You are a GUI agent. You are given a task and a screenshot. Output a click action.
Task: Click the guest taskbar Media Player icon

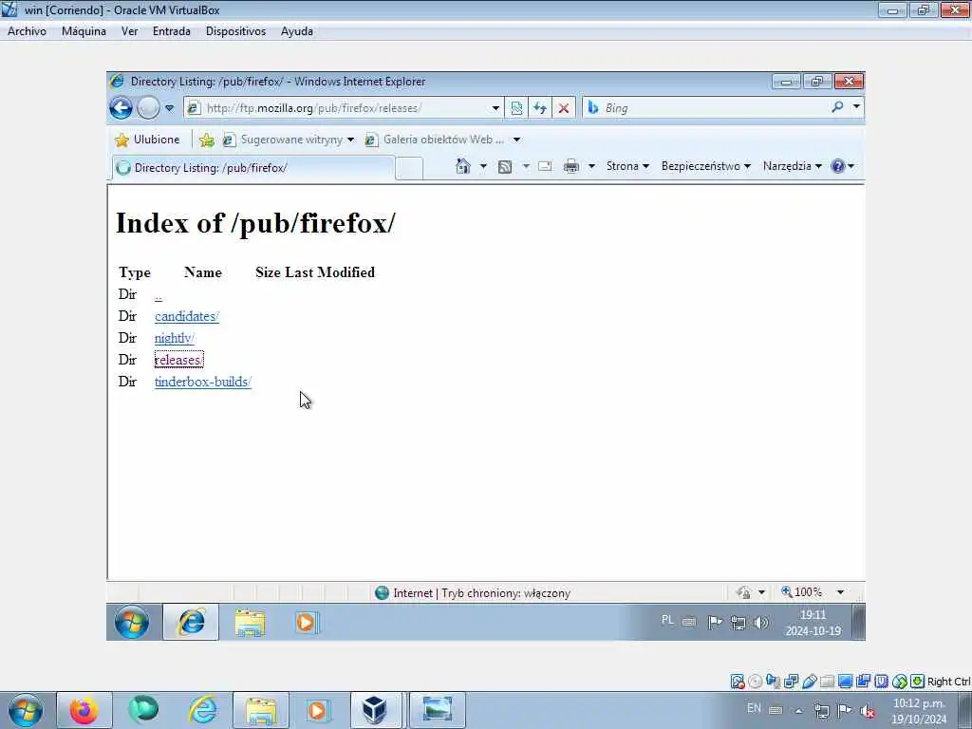[307, 623]
